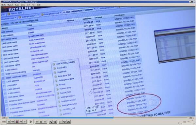Open the Help menu
The height and width of the screenshot is (125, 196).
(x=39, y=5)
